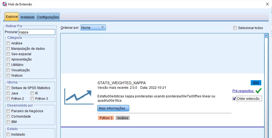Viewport: 272px width, 138px height.
Task: Check the Comunidade developer filter
Action: pyautogui.click(x=8, y=116)
